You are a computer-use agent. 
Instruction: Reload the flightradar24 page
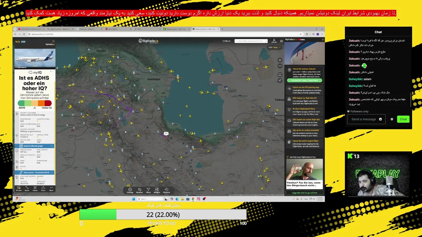tap(24, 34)
